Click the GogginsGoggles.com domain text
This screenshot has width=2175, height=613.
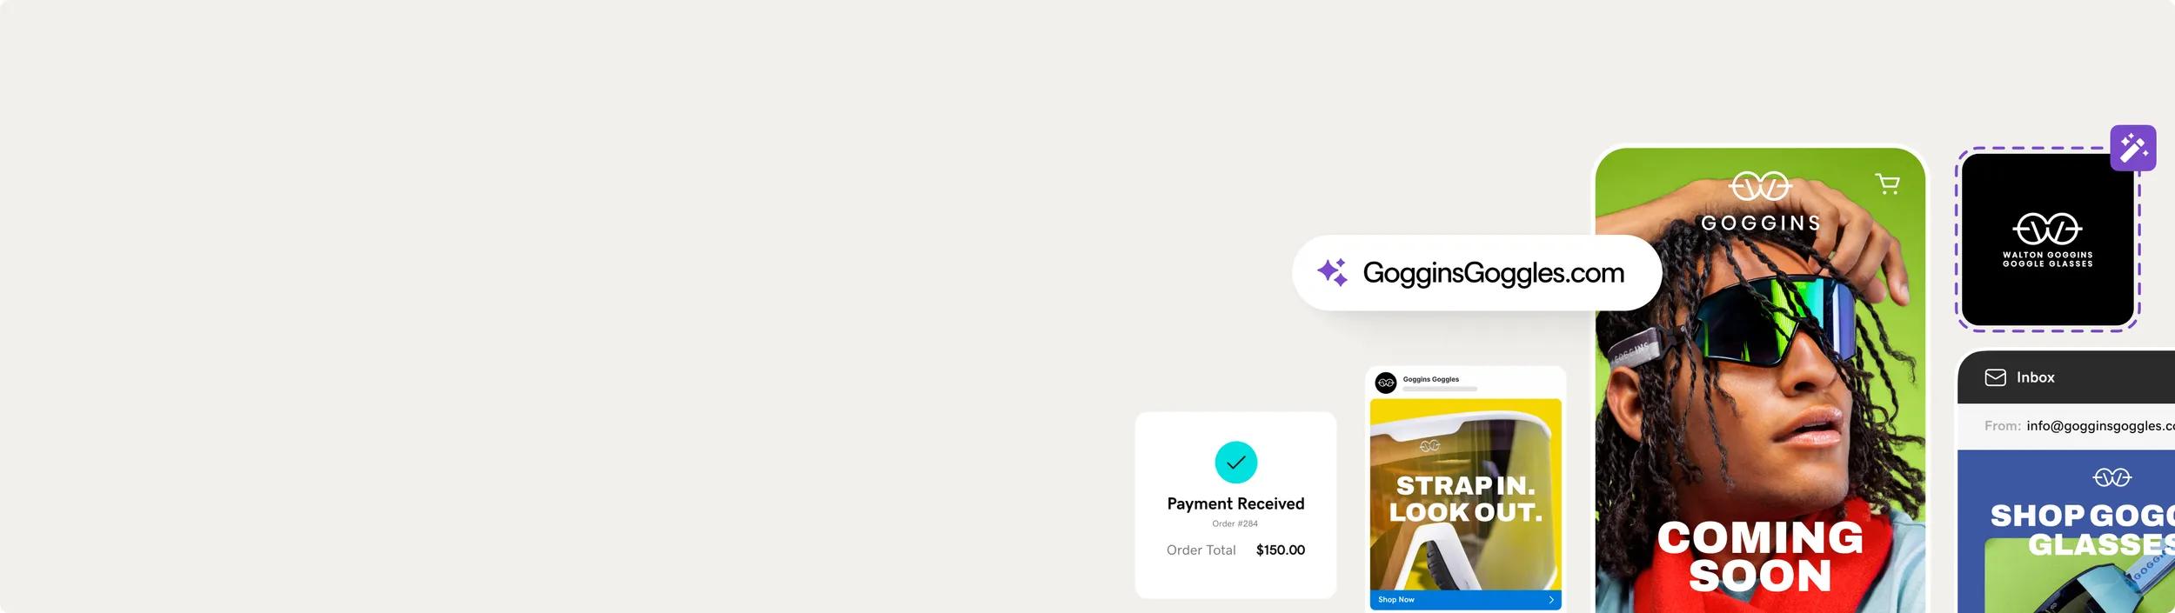coord(1493,273)
